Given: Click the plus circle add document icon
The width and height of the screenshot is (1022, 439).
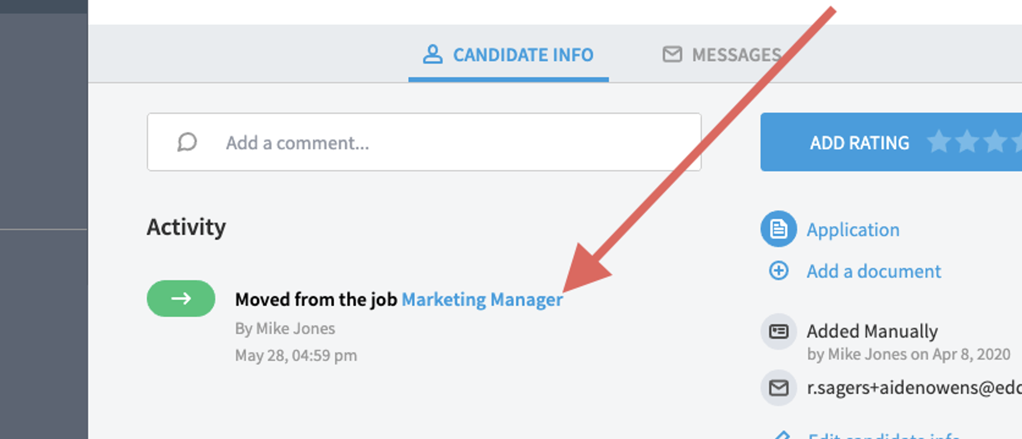Looking at the screenshot, I should pos(778,271).
